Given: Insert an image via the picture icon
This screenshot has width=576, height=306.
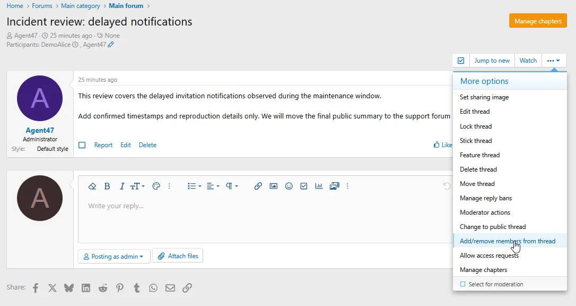Looking at the screenshot, I should pos(273,186).
